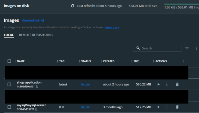Sort by the STATUS column header

pos(86,61)
